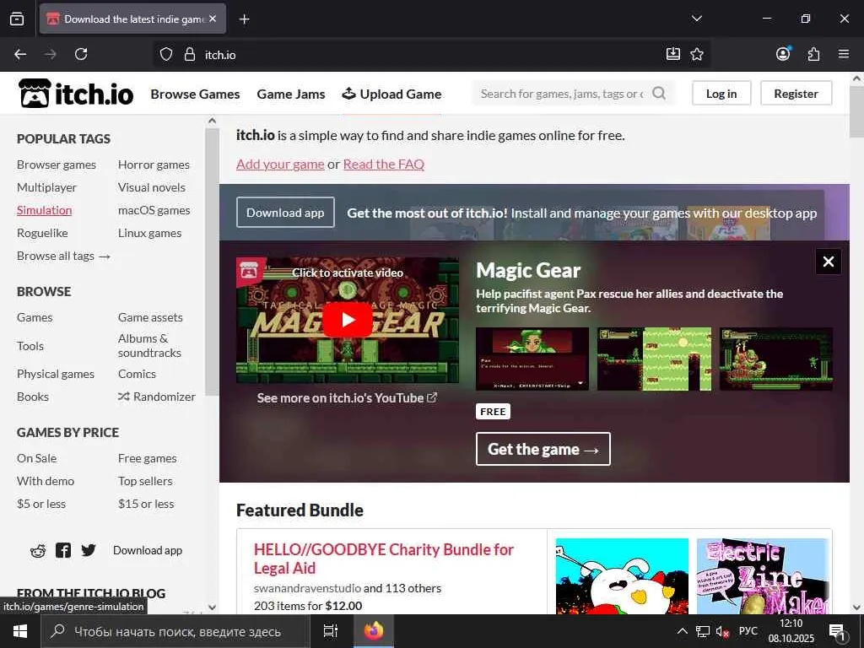Open Browse all tags link
The height and width of the screenshot is (648, 864).
pos(63,256)
